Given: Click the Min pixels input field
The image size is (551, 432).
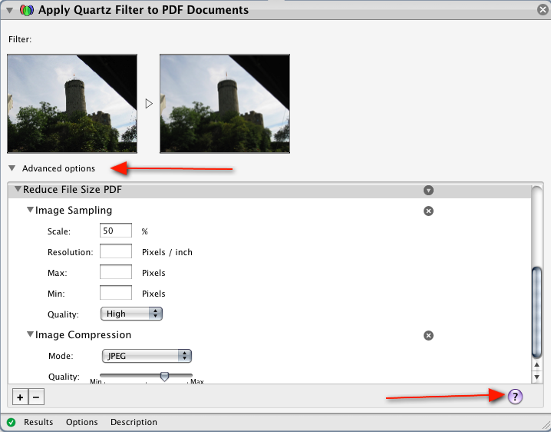Looking at the screenshot, I should pos(116,293).
